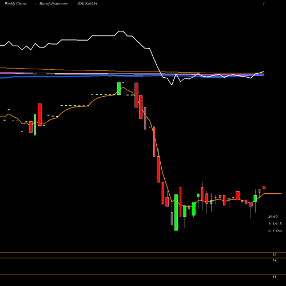Click the 'Weekly Charts' title text
The width and height of the screenshot is (286, 286).
pos(15,3)
